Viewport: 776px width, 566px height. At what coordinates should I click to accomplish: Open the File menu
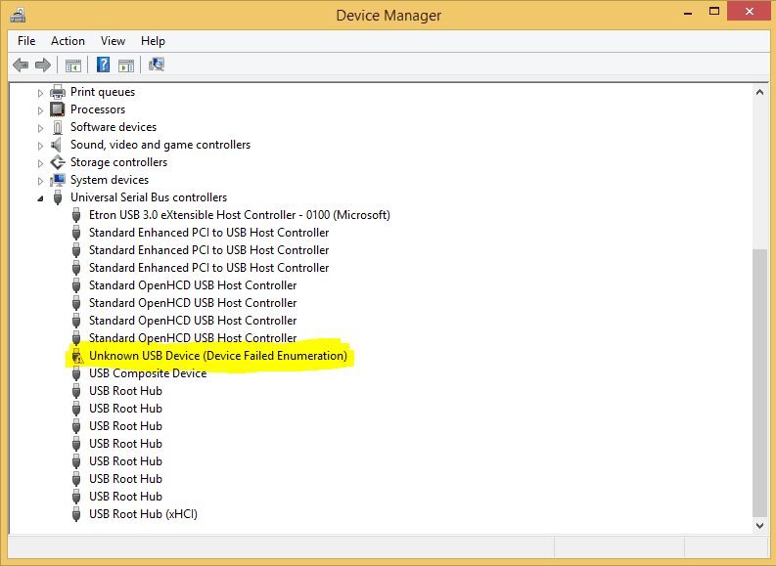tap(26, 41)
